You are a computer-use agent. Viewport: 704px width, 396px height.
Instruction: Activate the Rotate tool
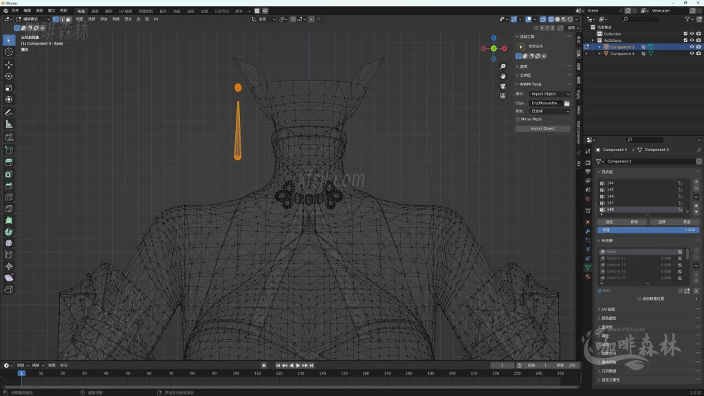tap(8, 76)
